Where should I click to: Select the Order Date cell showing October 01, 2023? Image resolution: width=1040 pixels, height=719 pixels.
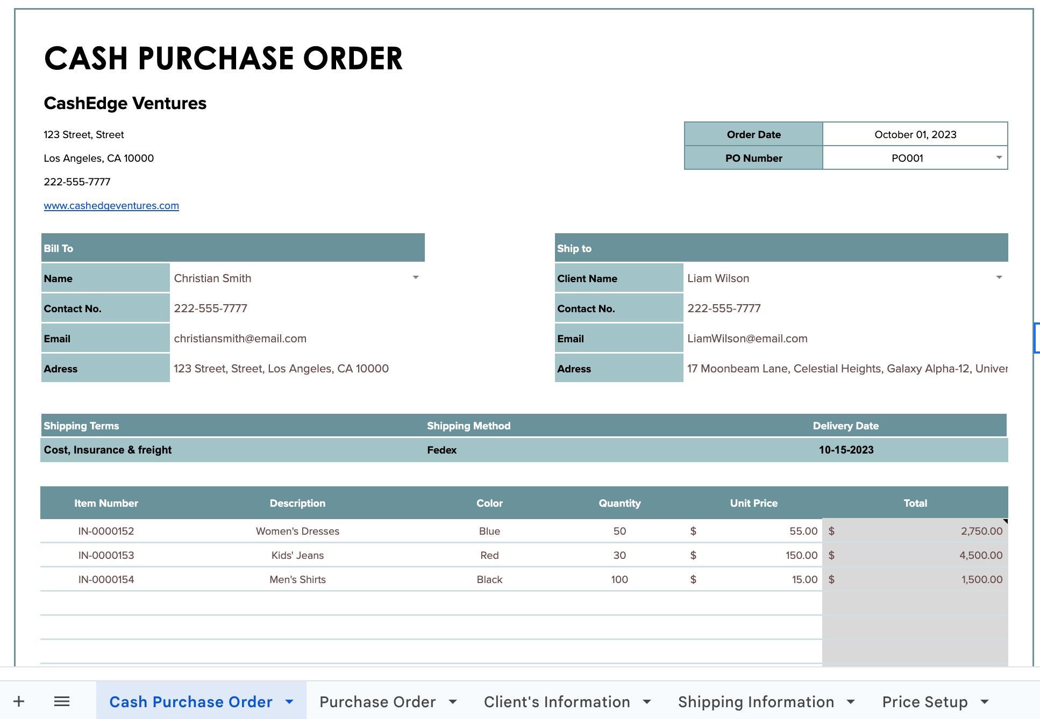pyautogui.click(x=914, y=134)
